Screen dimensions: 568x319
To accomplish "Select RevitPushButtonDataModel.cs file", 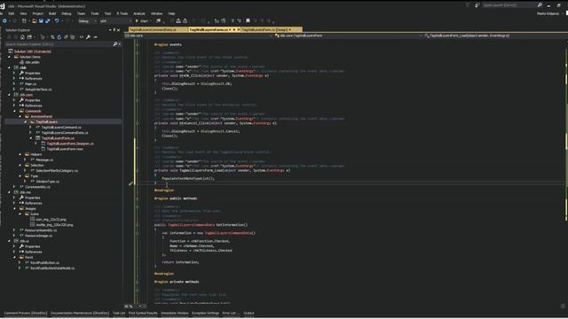I will coord(52,268).
